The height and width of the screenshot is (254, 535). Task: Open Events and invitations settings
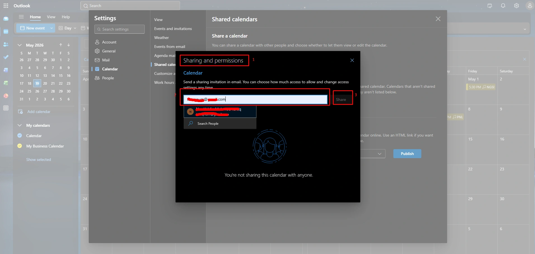pyautogui.click(x=173, y=29)
